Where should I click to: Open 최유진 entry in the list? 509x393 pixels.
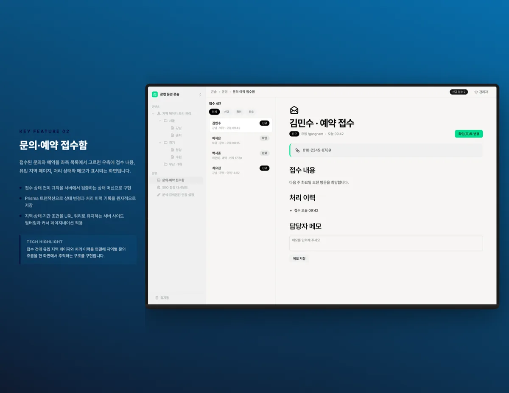click(241, 170)
